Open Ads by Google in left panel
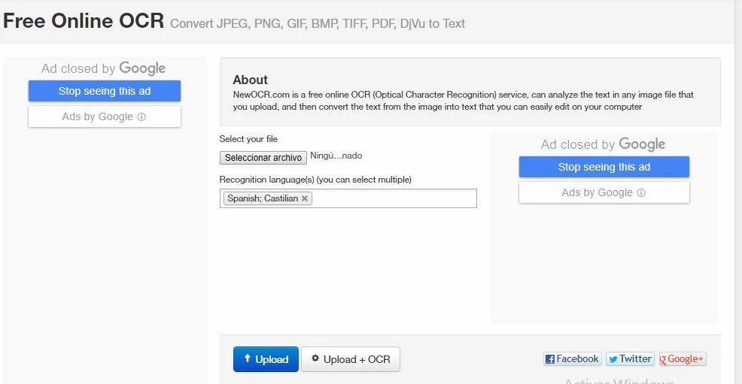The height and width of the screenshot is (384, 742). coord(105,116)
